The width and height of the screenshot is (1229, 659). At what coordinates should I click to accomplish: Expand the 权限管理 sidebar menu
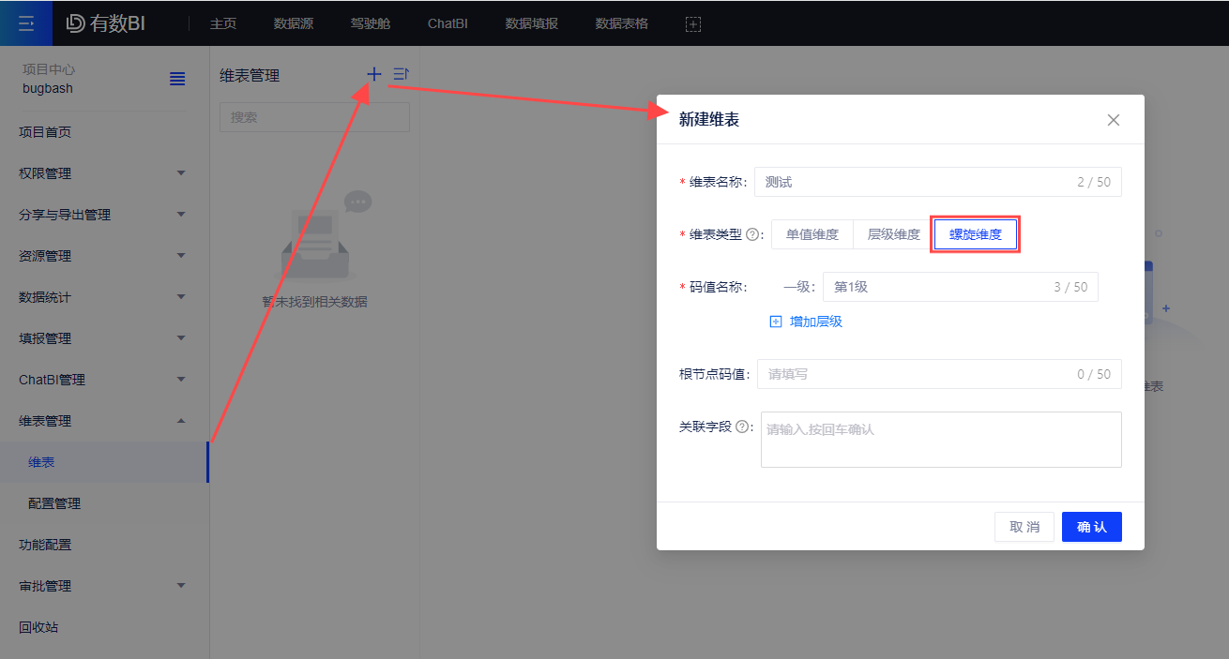tap(103, 173)
